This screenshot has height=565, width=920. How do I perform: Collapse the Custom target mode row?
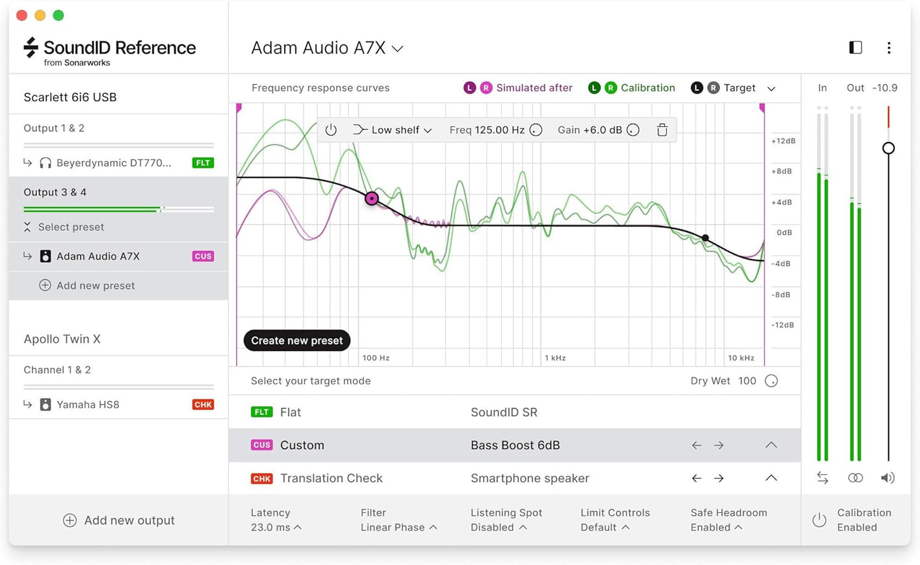tap(771, 445)
